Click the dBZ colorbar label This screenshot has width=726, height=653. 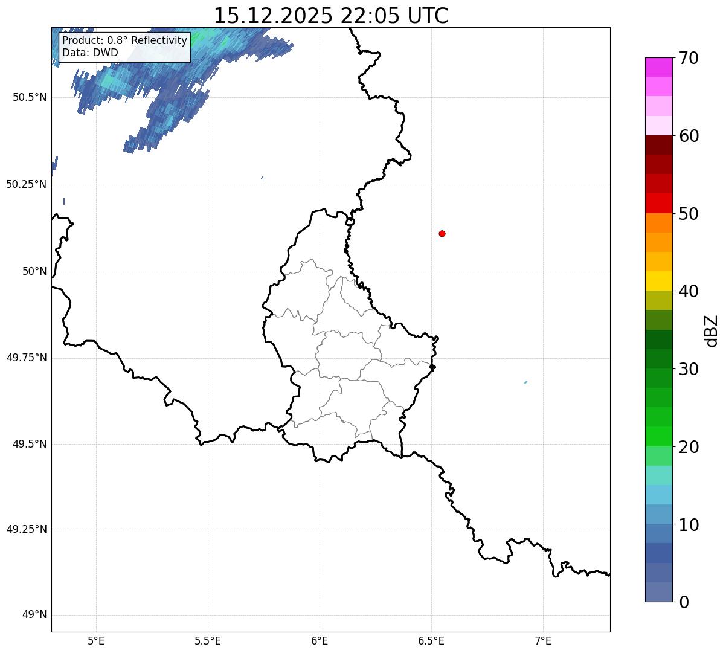click(712, 330)
